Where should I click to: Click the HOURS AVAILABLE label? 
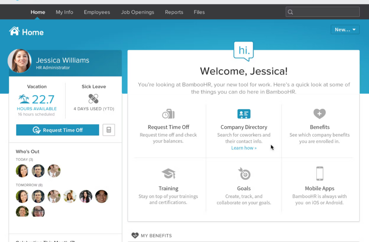pyautogui.click(x=37, y=109)
